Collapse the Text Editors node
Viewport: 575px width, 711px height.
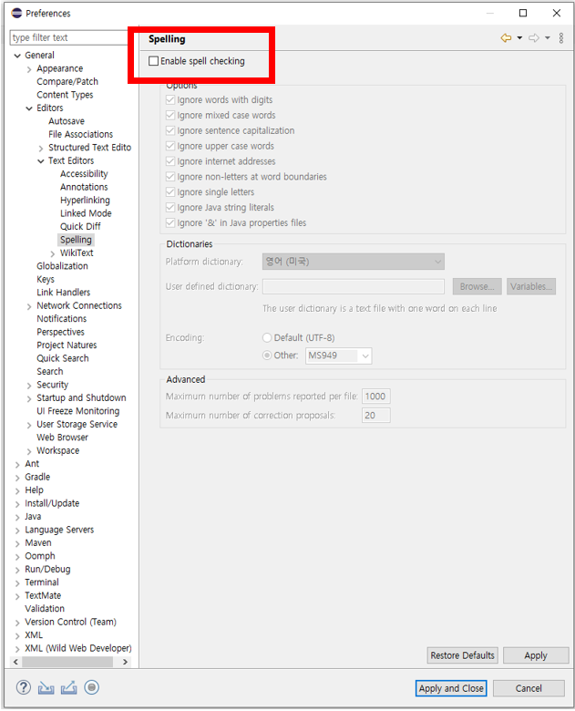[x=41, y=161]
